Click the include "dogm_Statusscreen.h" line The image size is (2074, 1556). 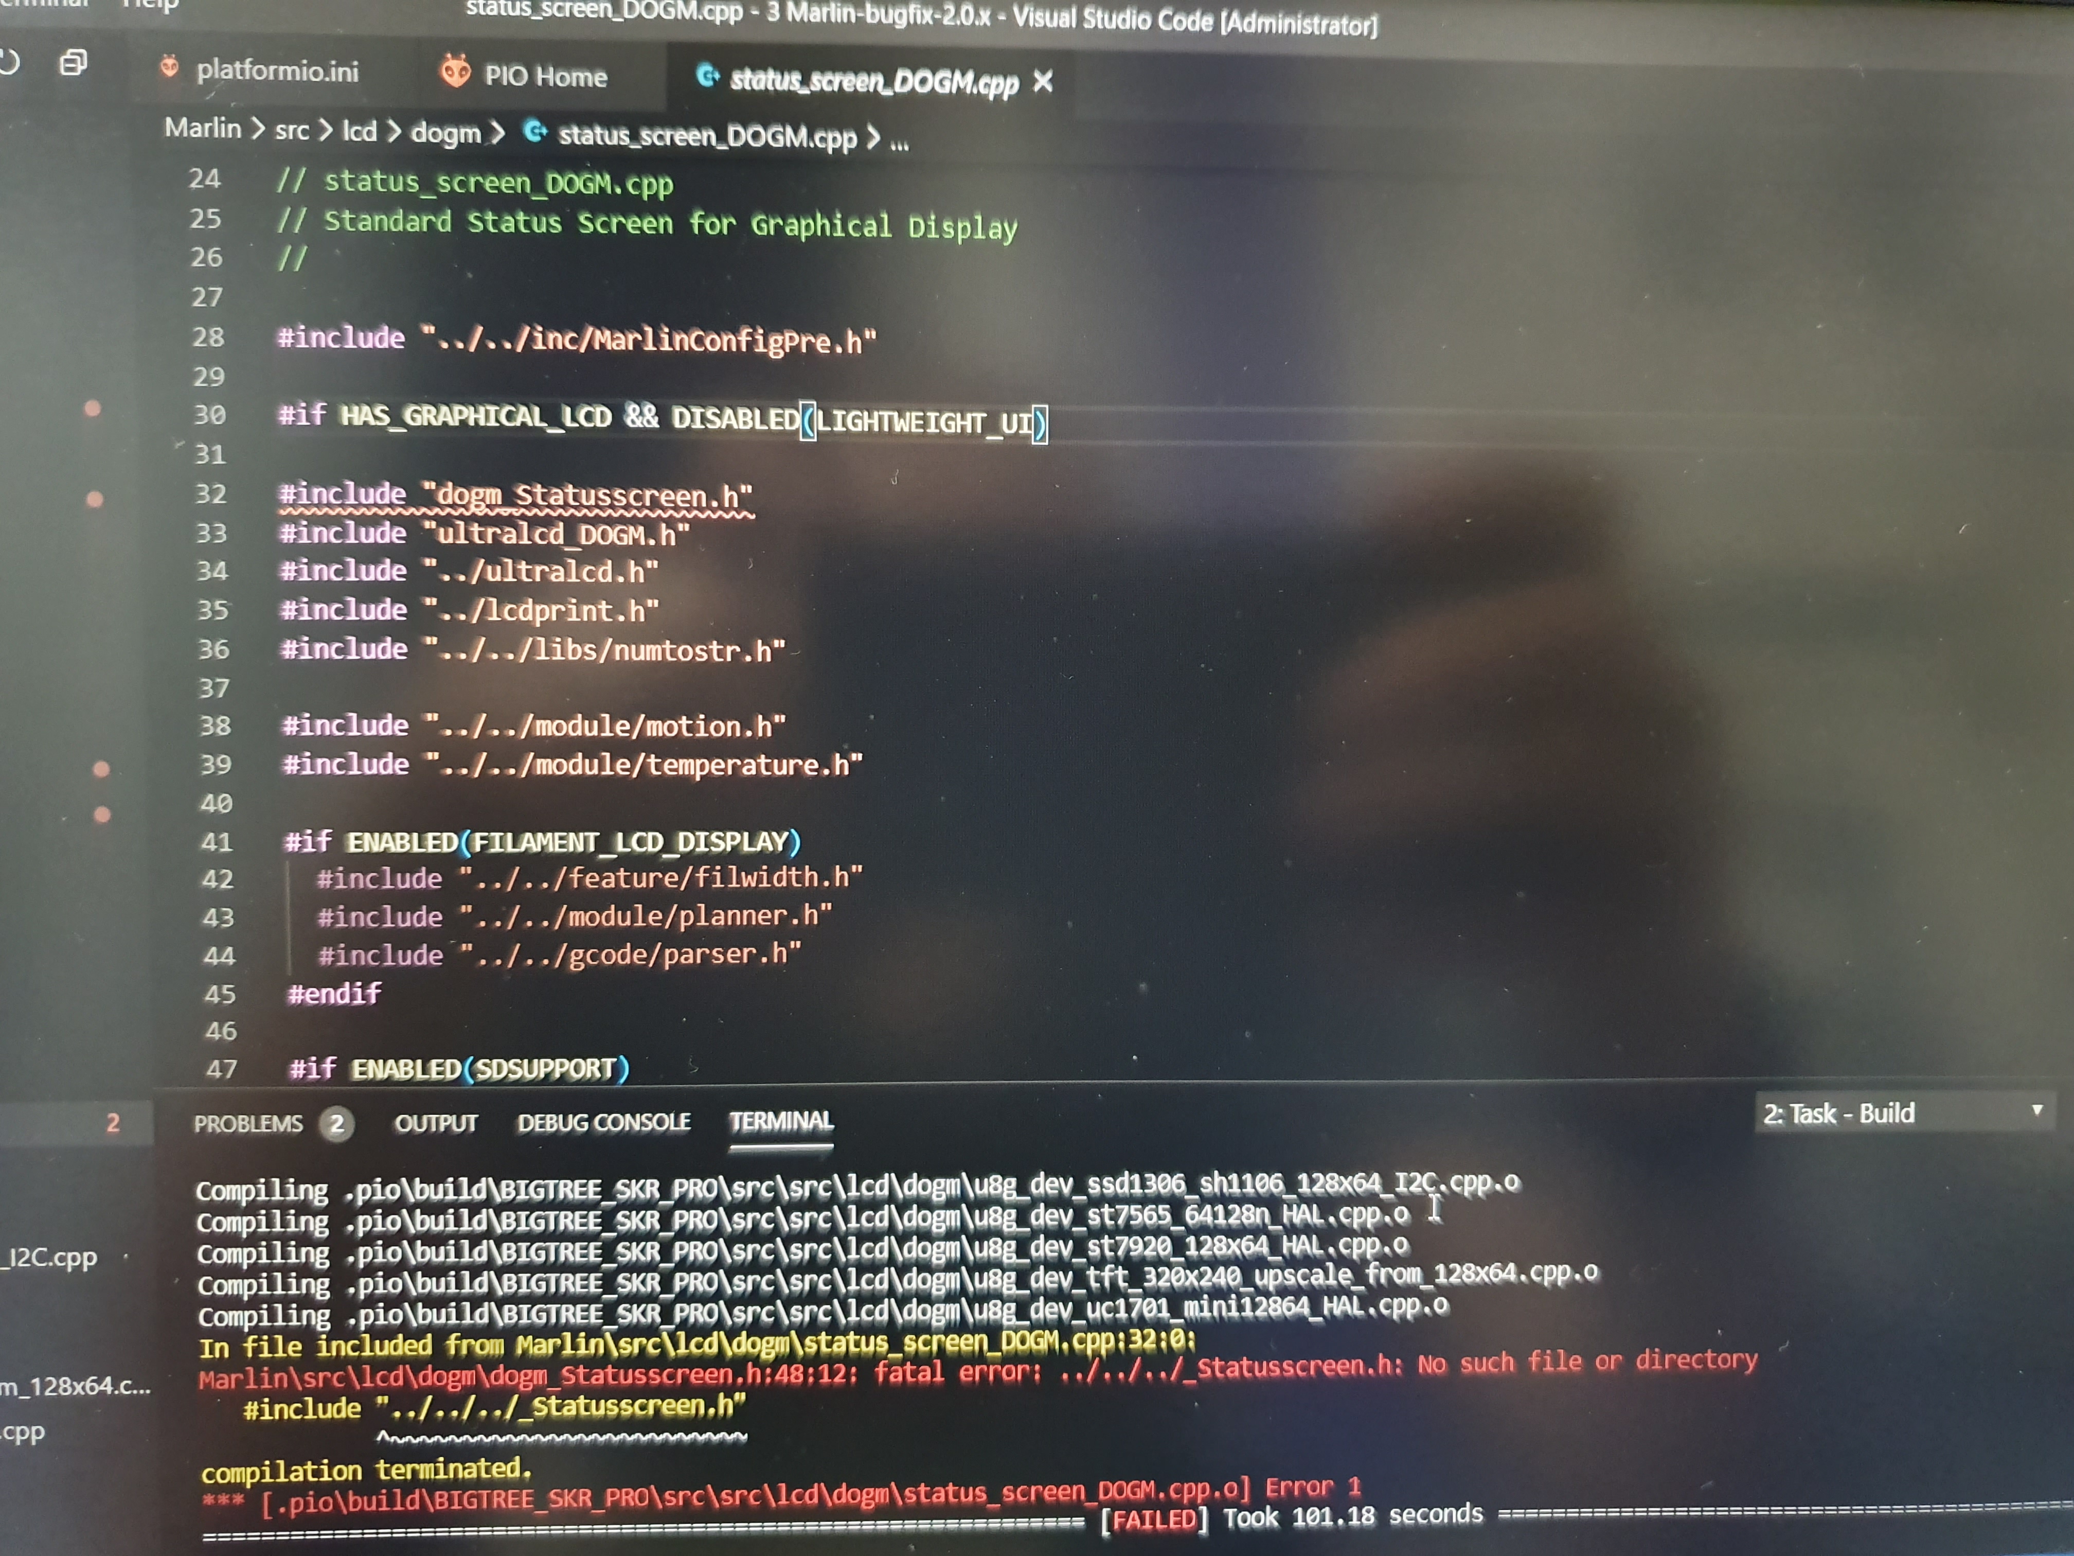pyautogui.click(x=516, y=495)
